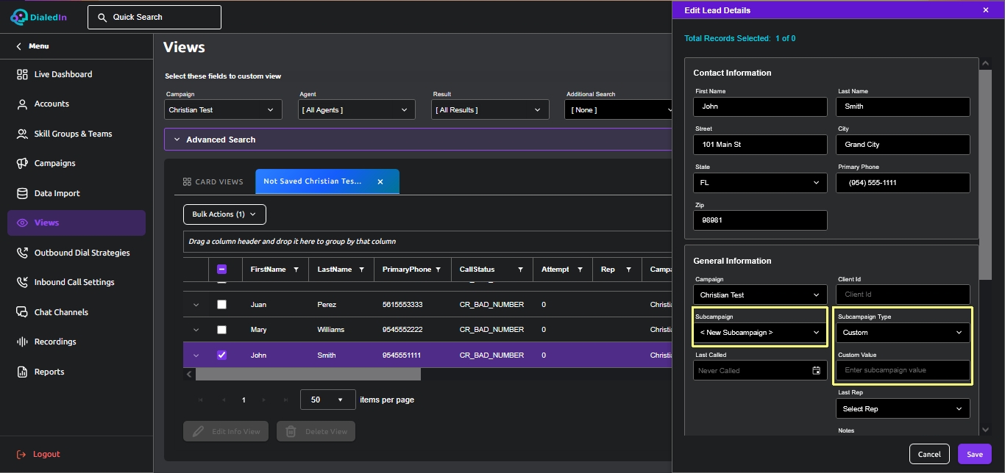Screen dimensions: 1005x473
Task: Open the Agent dropdown All Agents
Action: (356, 109)
